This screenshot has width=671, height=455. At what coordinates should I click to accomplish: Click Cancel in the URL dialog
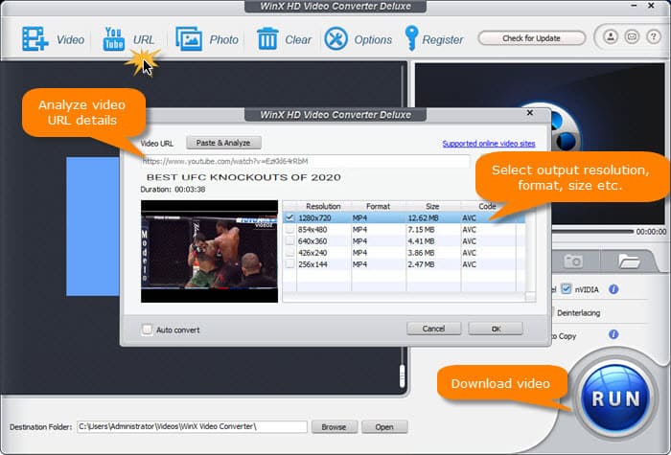coord(433,329)
